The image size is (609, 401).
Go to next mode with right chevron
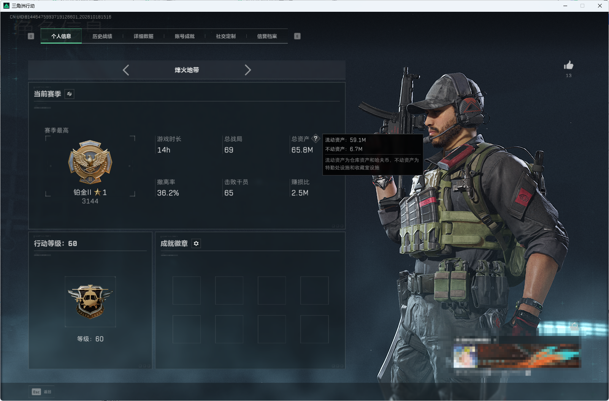(248, 70)
